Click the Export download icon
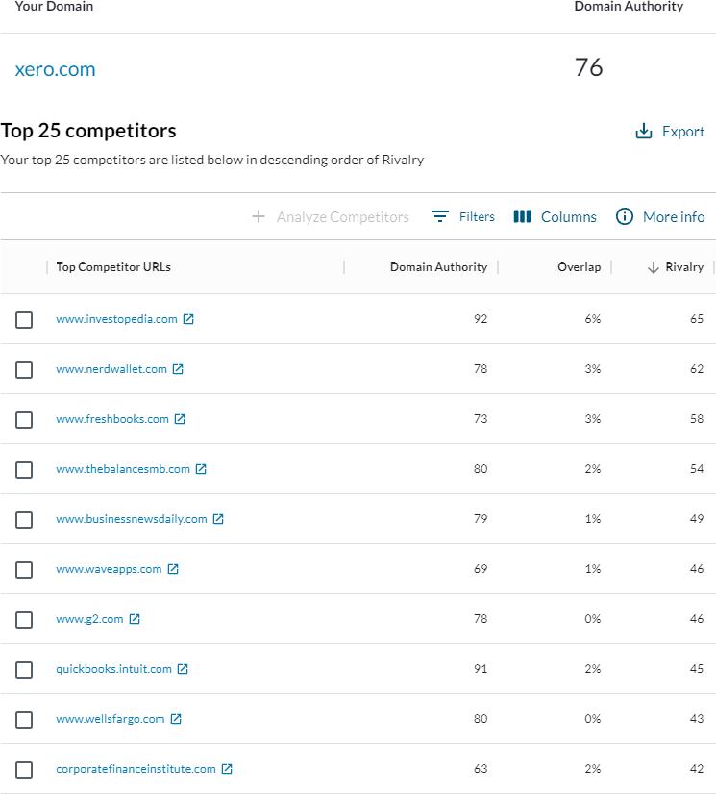 (x=644, y=132)
